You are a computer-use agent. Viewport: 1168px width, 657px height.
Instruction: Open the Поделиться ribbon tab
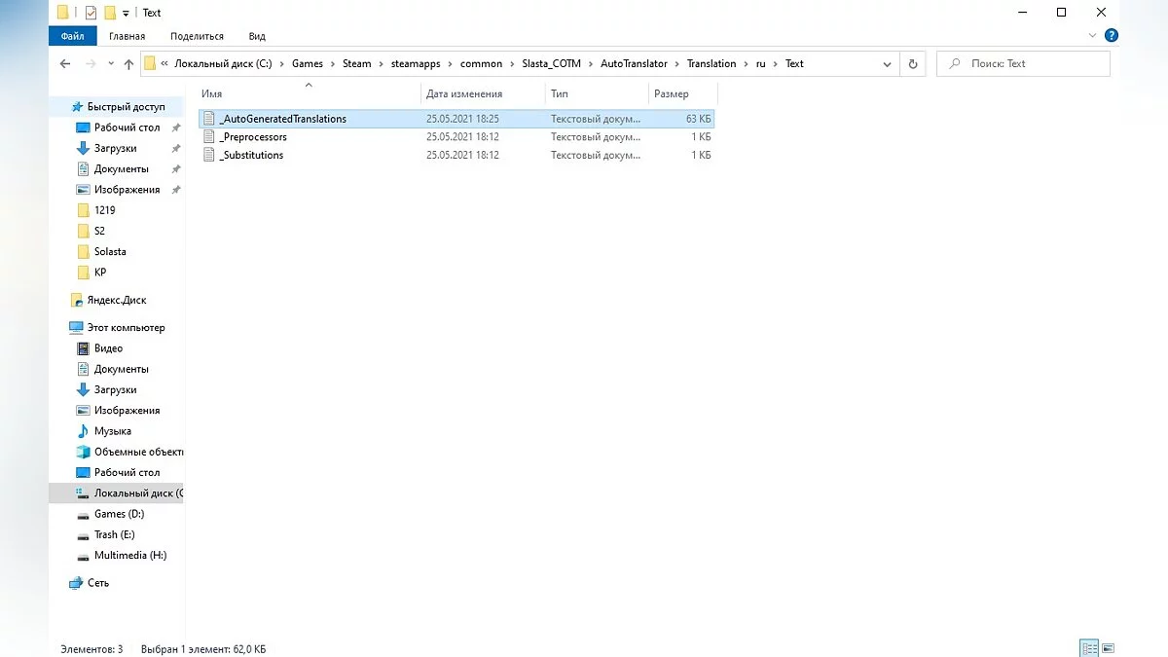[x=197, y=36]
